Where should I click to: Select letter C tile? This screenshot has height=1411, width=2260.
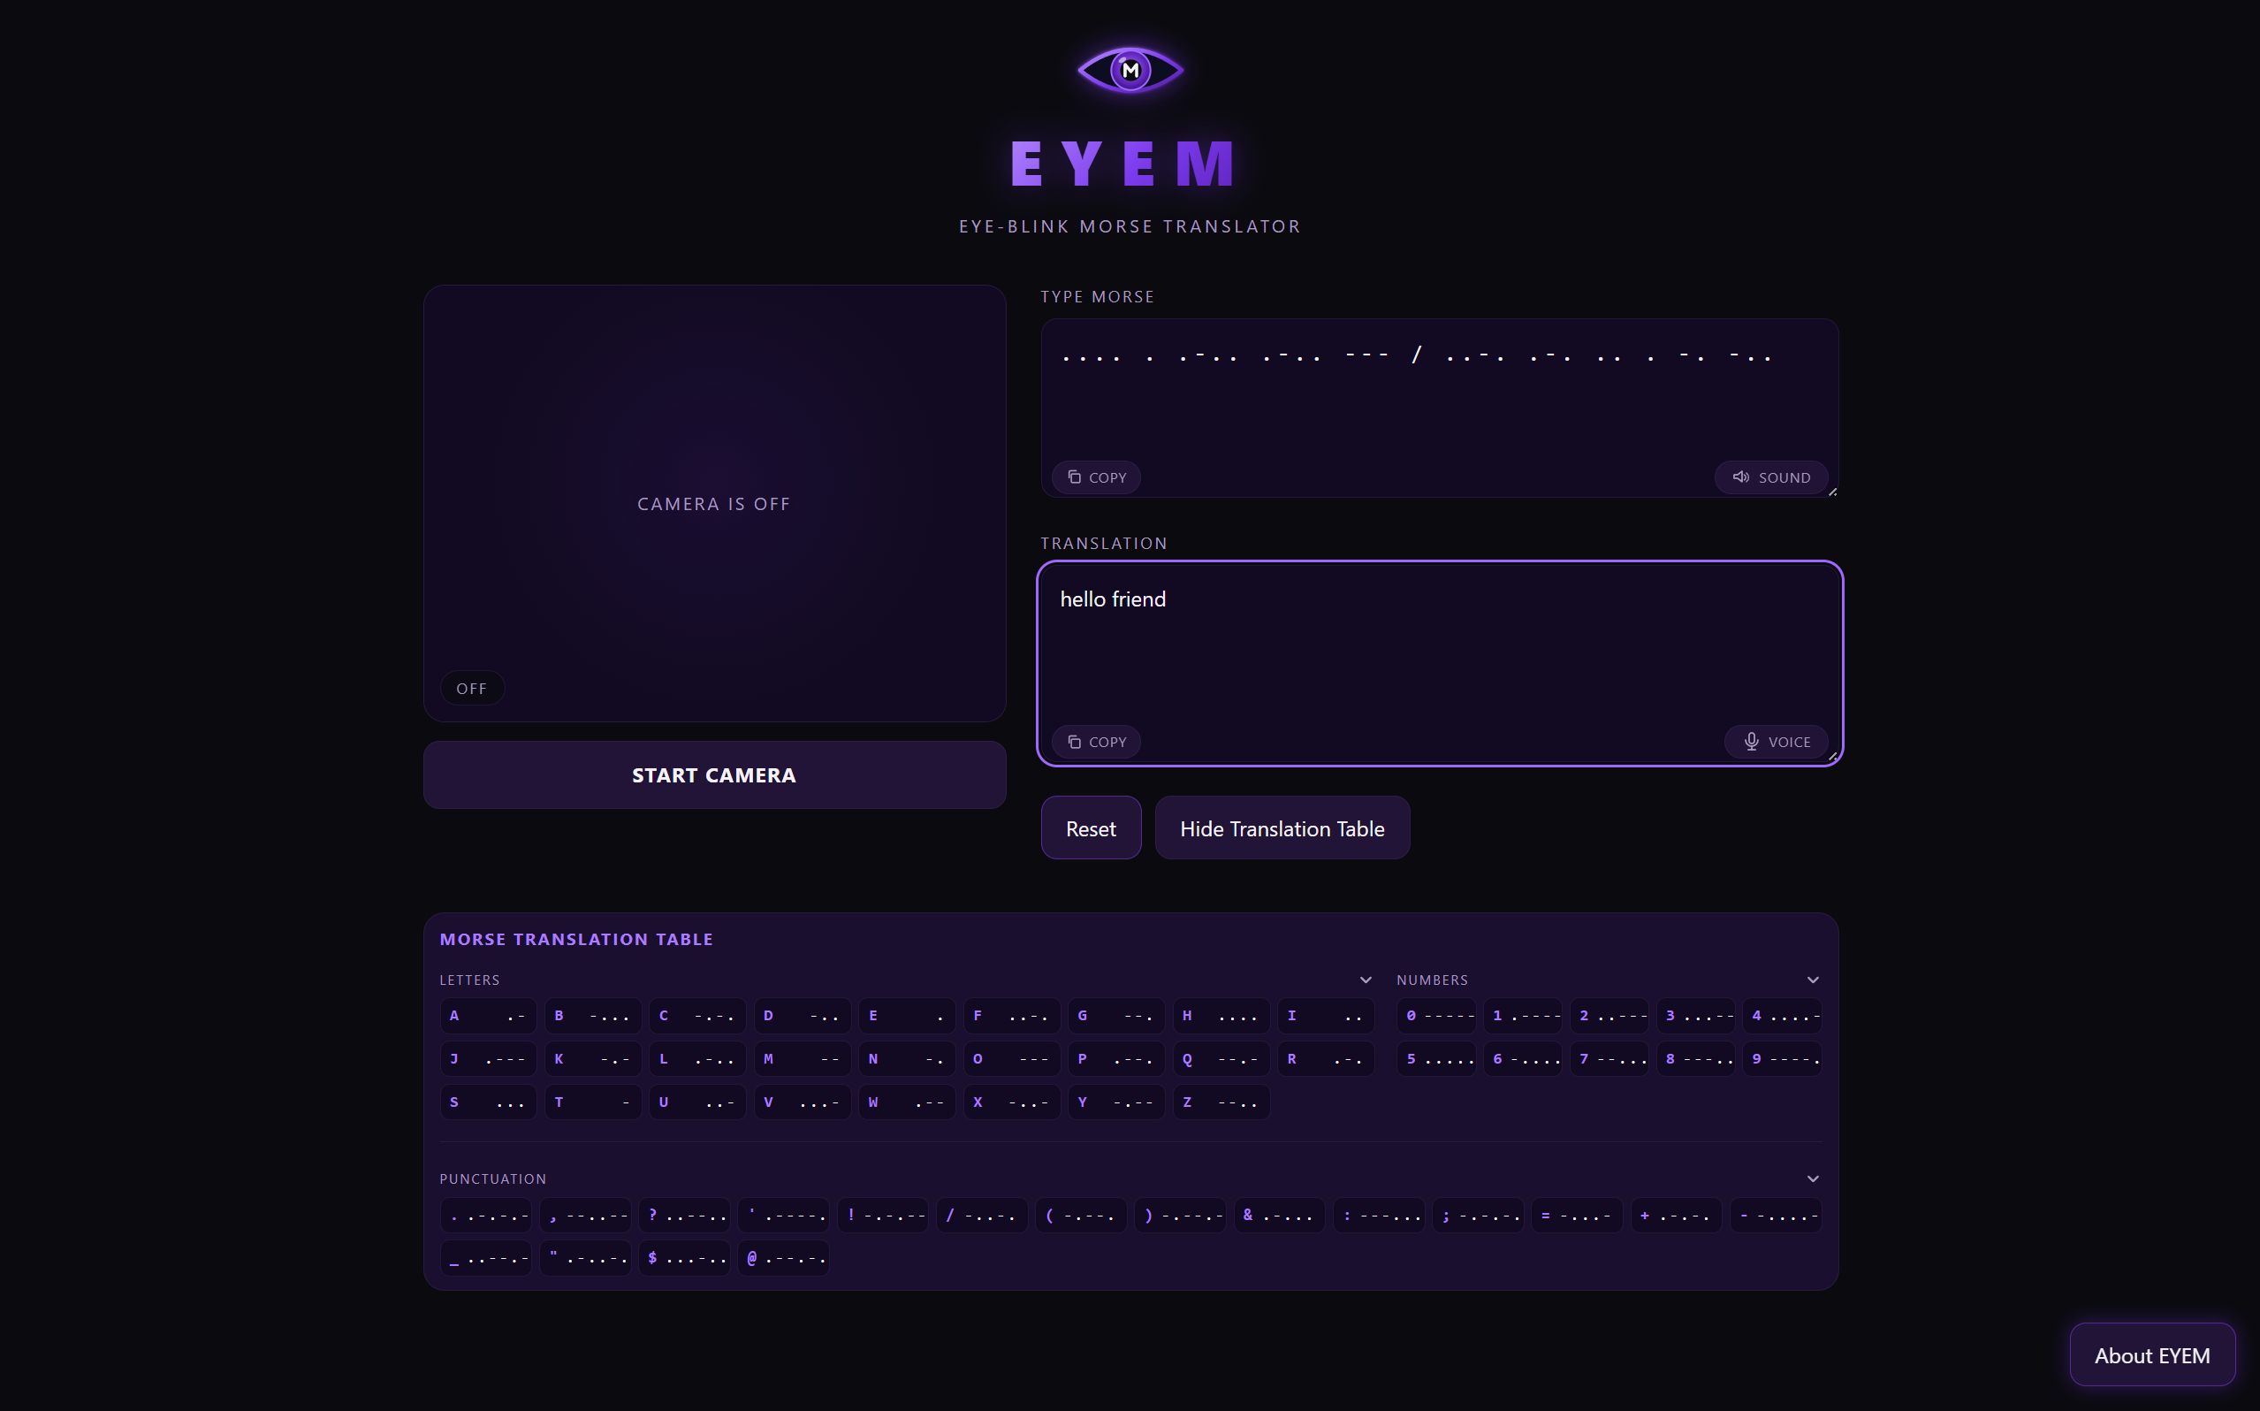click(x=696, y=1015)
